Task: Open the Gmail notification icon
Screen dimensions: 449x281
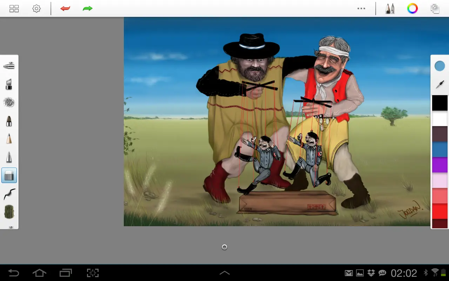Action: pos(349,273)
